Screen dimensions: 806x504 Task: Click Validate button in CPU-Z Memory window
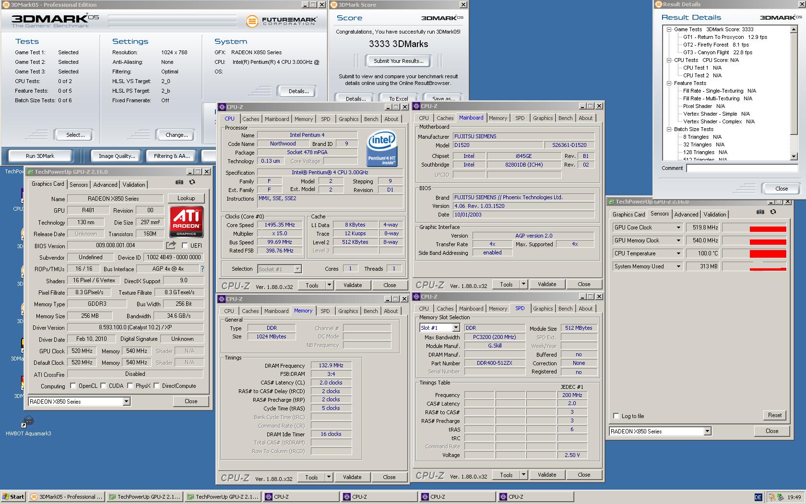coord(352,477)
